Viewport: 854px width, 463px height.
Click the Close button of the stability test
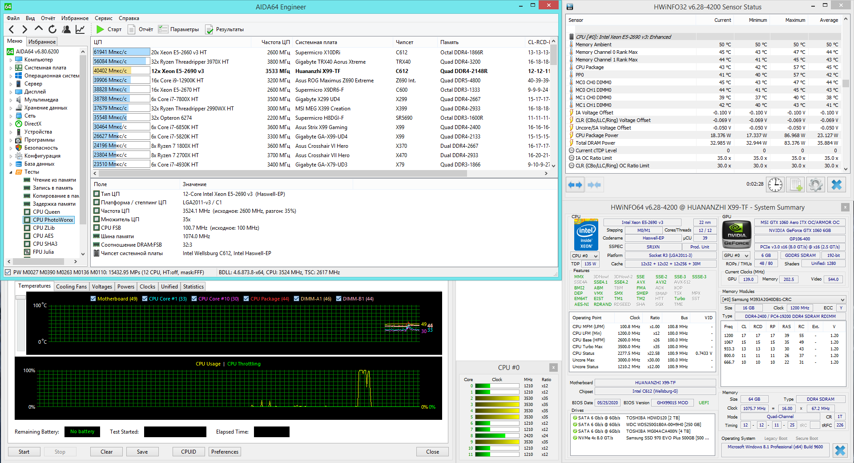pos(432,452)
